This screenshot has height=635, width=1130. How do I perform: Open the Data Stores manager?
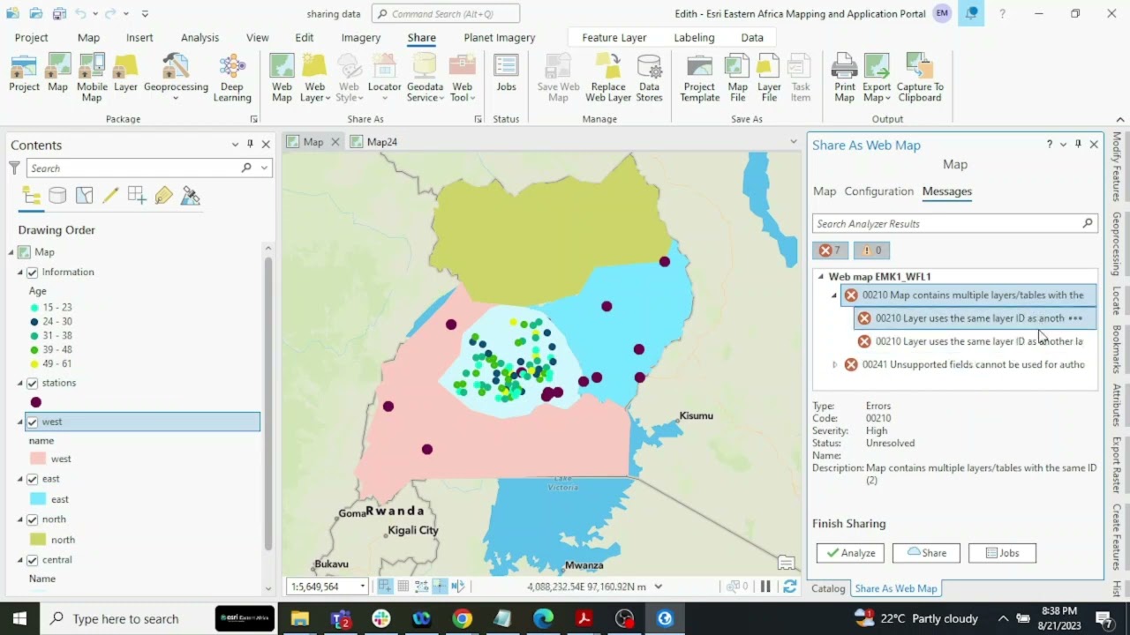click(x=649, y=78)
